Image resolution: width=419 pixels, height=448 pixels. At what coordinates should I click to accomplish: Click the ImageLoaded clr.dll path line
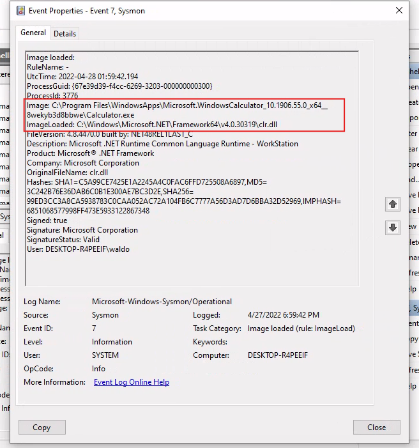coord(152,125)
